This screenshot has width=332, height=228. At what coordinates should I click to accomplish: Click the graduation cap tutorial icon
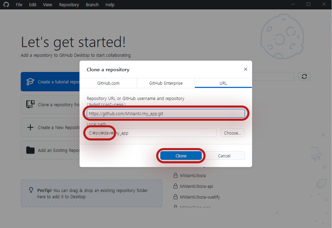30,82
